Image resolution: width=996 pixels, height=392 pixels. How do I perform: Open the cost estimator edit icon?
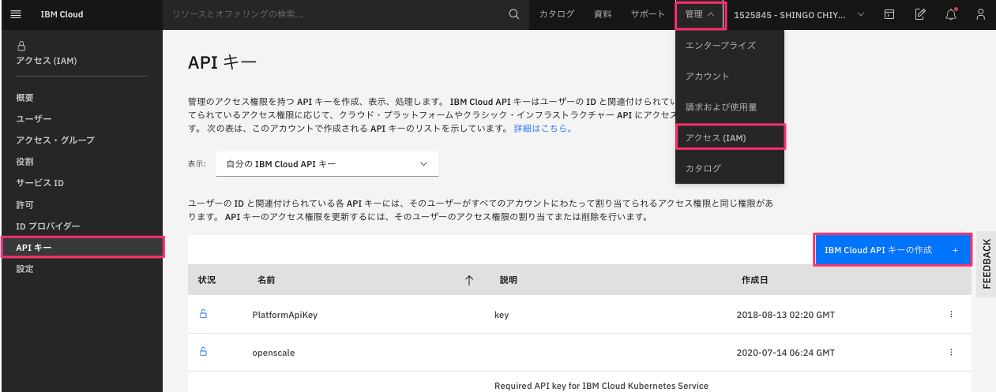tap(920, 14)
